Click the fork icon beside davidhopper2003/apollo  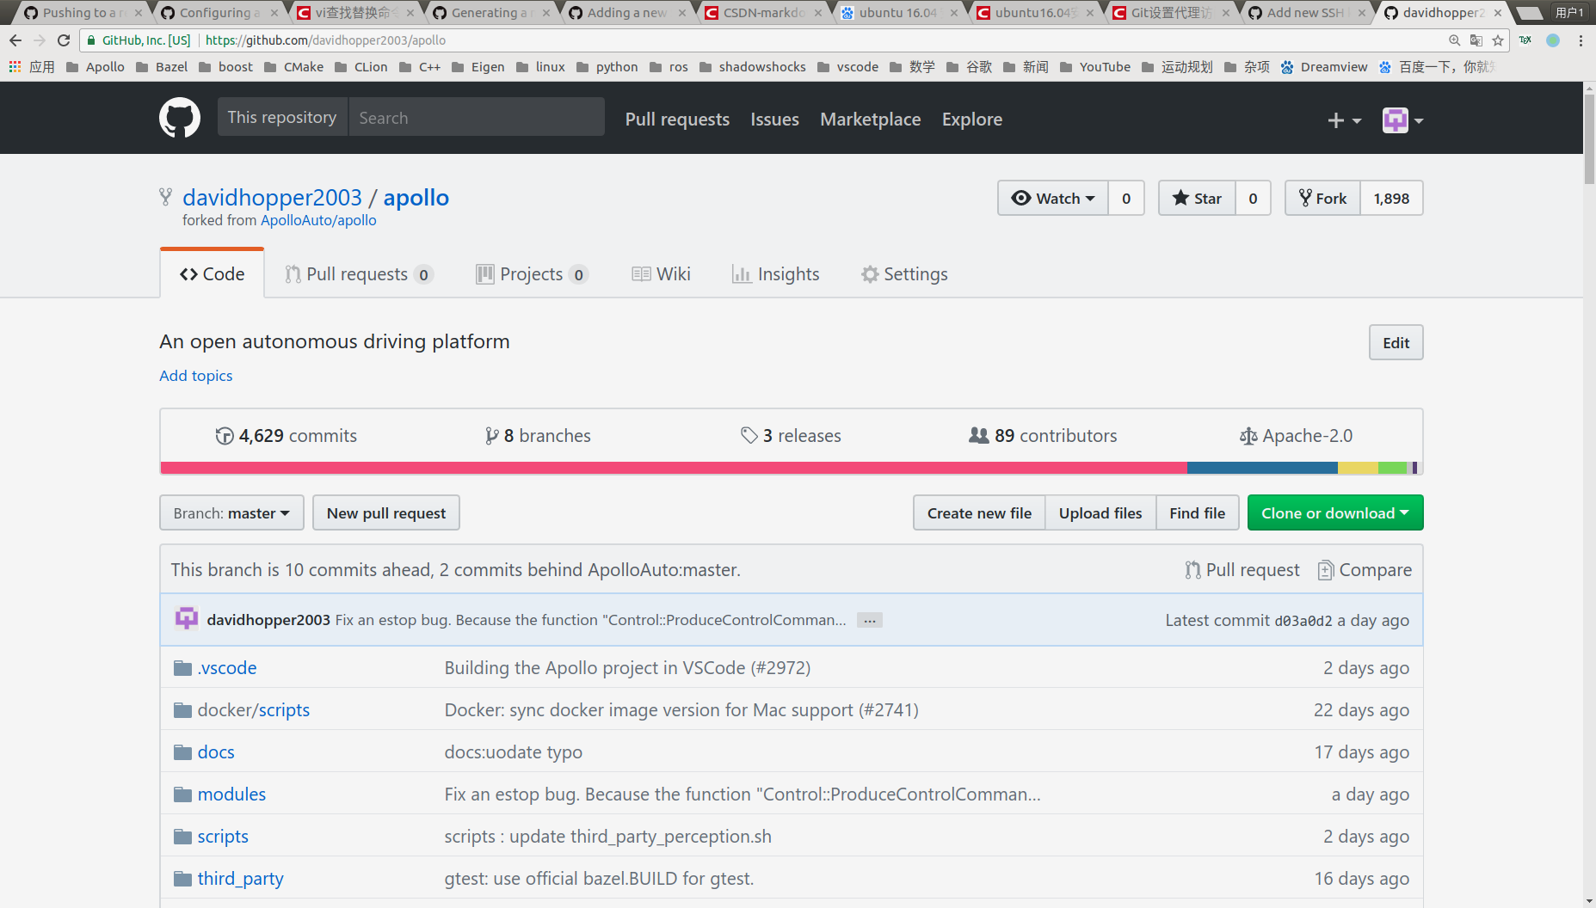point(164,197)
